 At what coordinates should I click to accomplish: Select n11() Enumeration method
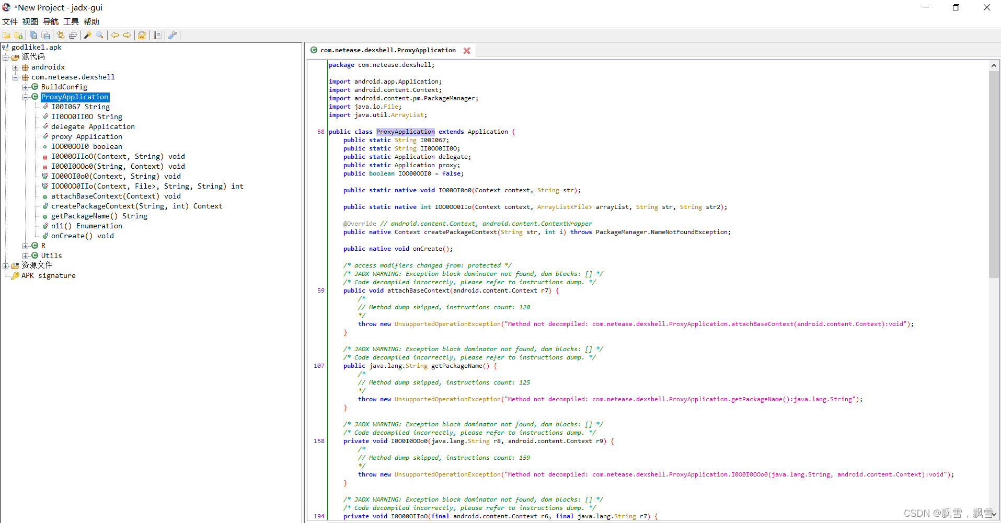[x=87, y=226]
